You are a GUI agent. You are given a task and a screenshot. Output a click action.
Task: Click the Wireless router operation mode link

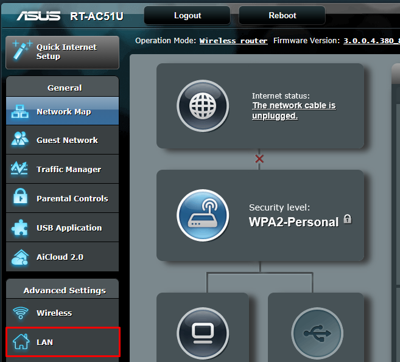click(x=233, y=41)
